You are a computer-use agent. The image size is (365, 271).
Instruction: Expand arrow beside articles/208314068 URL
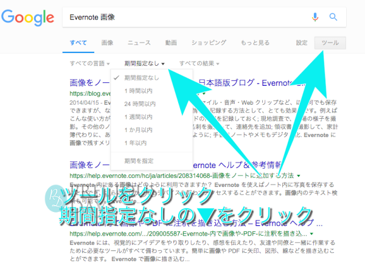point(299,176)
